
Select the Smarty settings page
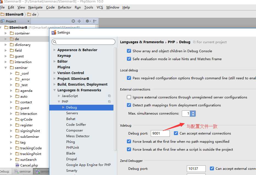[x=72, y=170]
